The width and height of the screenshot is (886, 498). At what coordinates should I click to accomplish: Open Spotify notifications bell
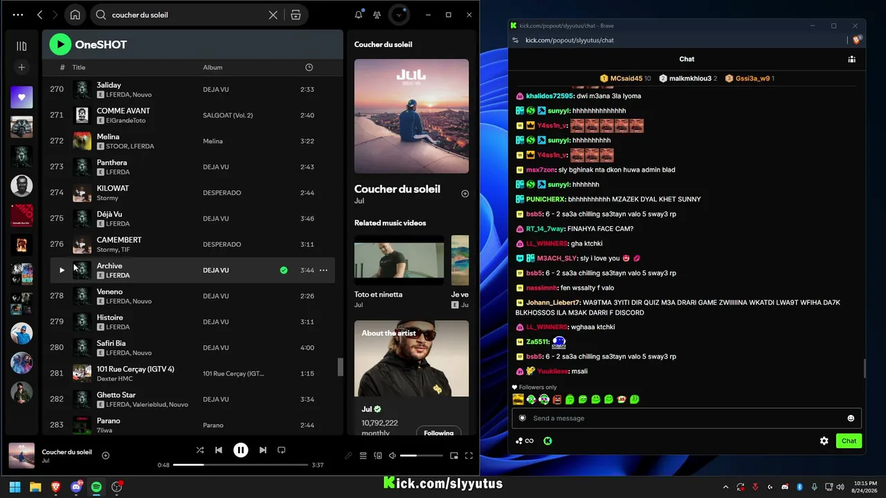pos(359,15)
